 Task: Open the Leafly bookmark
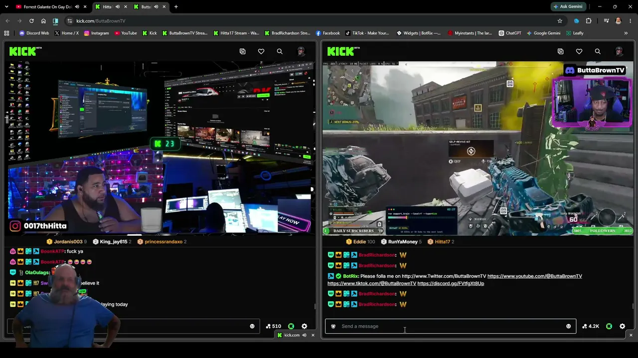click(x=575, y=33)
